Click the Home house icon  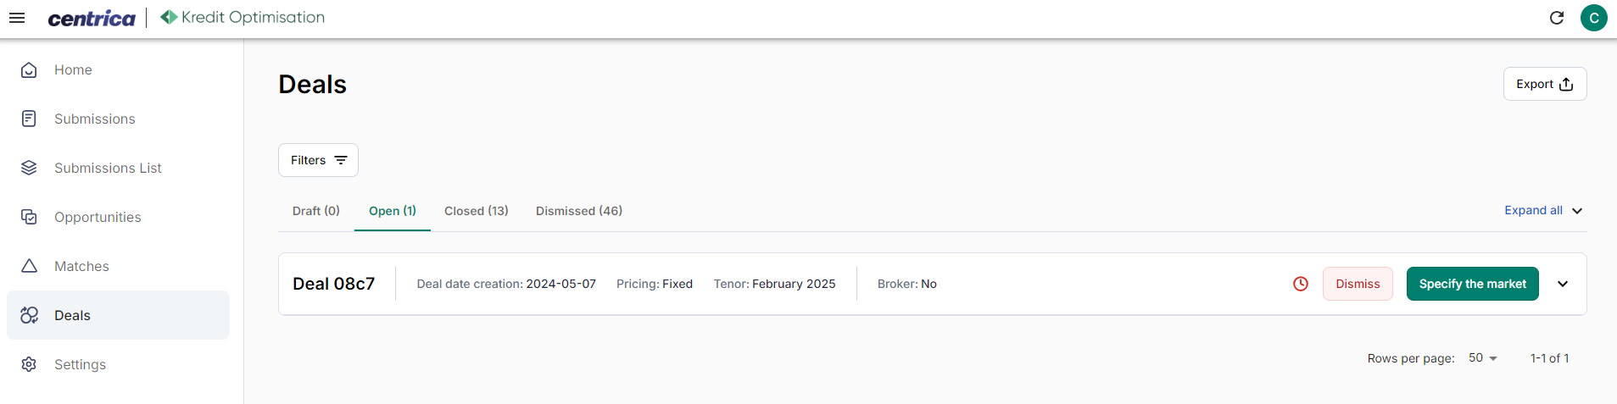pyautogui.click(x=29, y=70)
